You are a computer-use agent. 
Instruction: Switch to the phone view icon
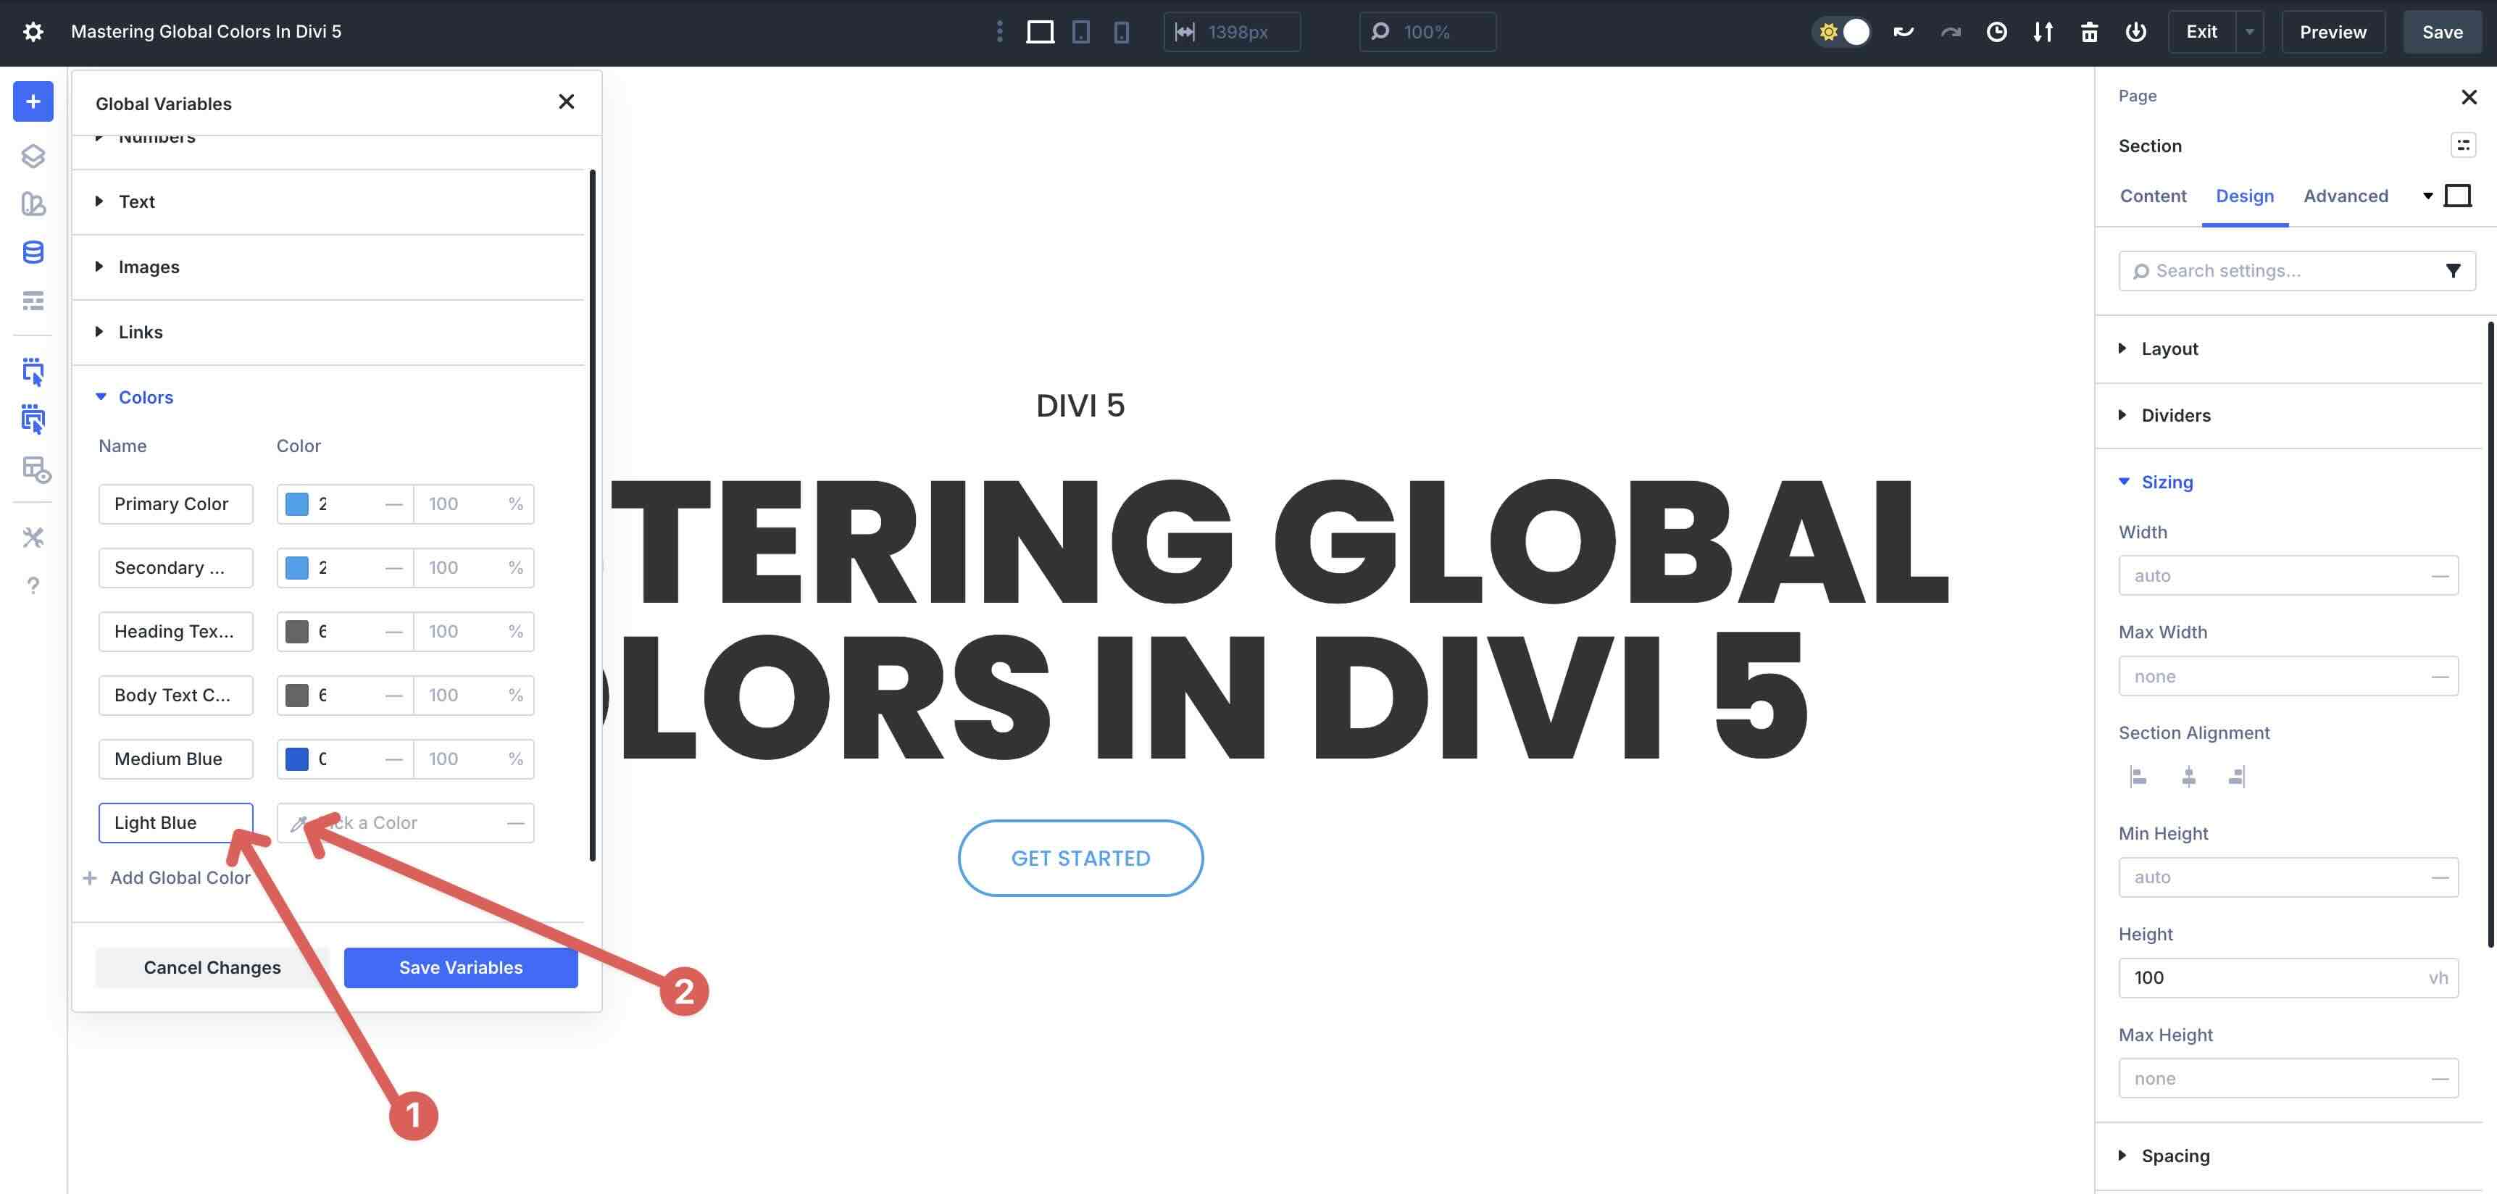[x=1122, y=32]
